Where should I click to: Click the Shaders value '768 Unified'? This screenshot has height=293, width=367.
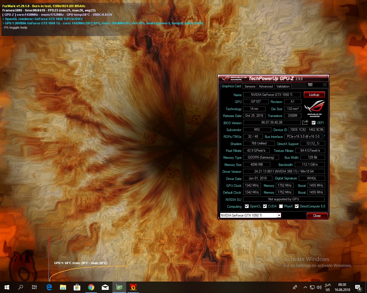[259, 143]
